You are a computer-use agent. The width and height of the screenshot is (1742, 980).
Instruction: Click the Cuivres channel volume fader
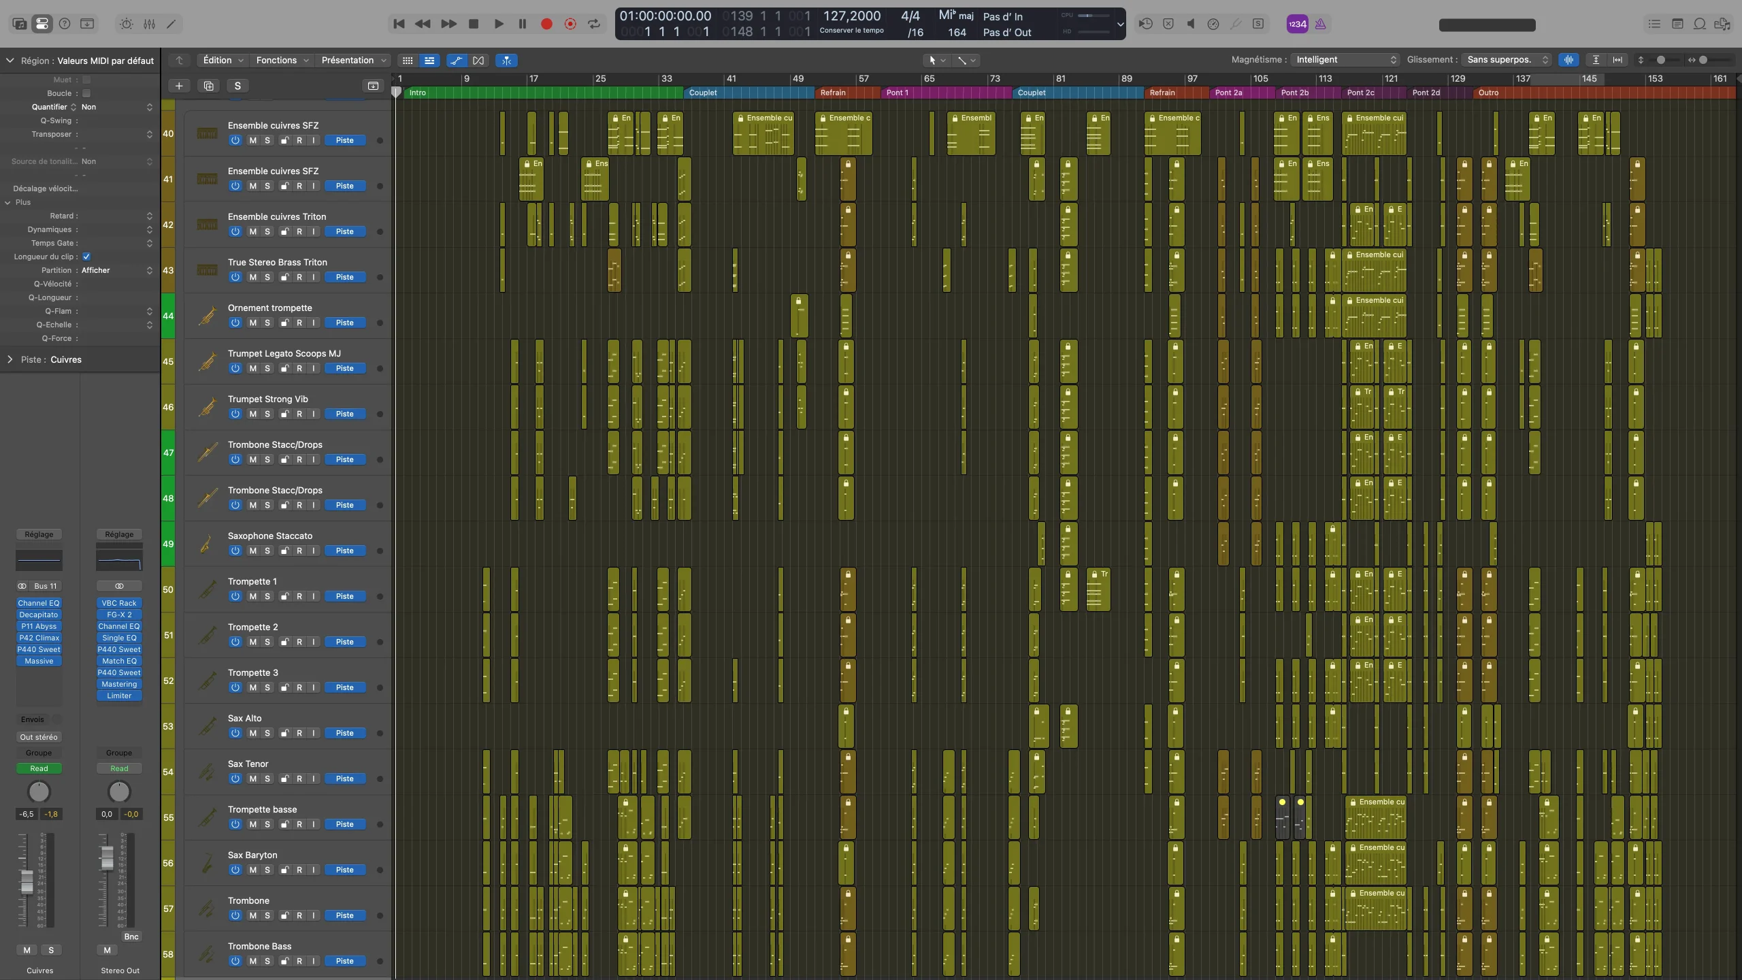point(27,881)
